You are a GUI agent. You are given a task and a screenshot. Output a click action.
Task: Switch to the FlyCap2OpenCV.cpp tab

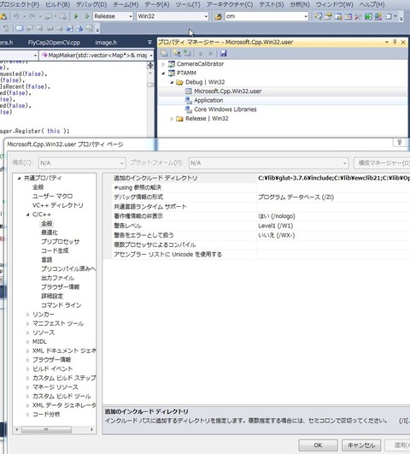(54, 43)
